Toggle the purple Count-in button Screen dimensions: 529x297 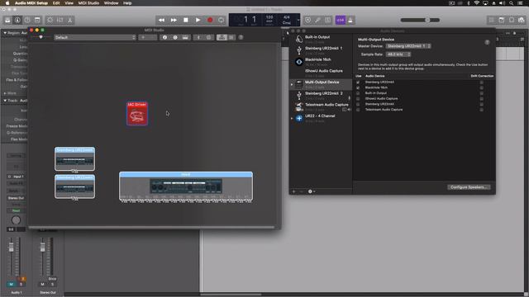[x=340, y=20]
